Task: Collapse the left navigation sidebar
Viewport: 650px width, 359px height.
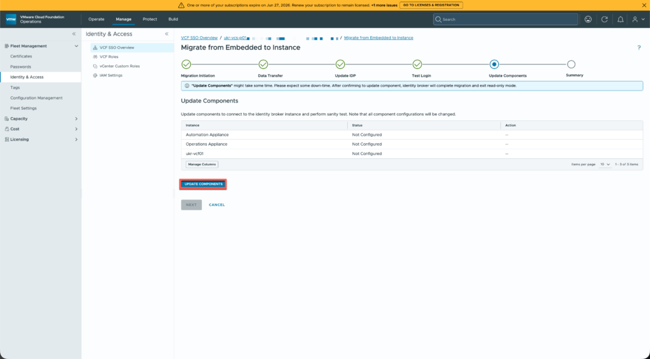Action: pos(74,34)
